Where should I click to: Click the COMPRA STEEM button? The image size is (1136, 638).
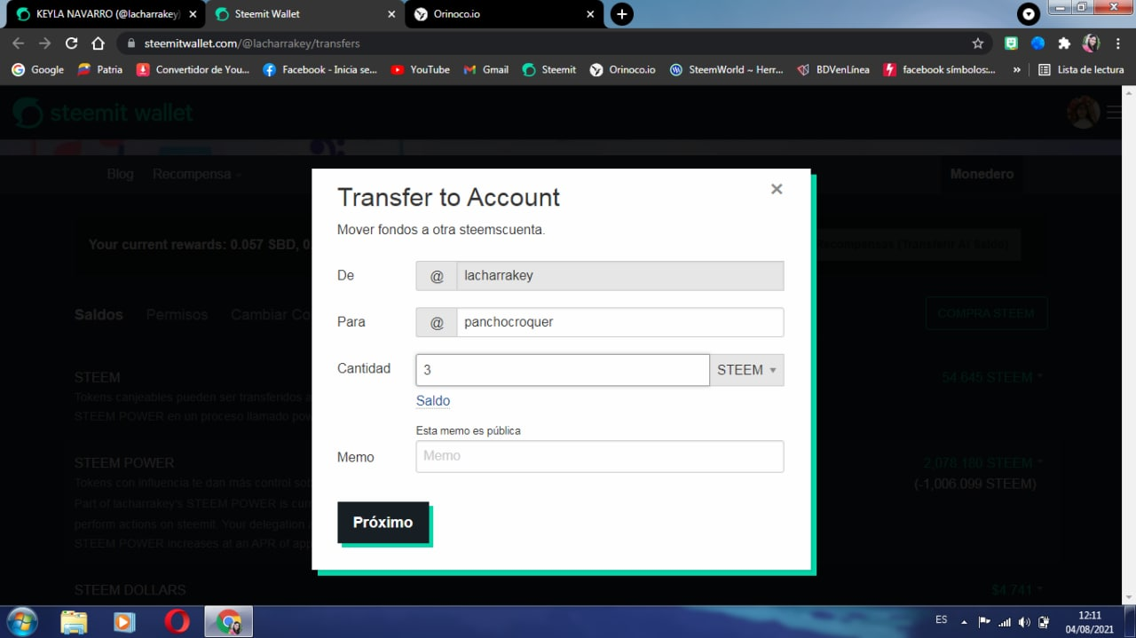coord(986,313)
